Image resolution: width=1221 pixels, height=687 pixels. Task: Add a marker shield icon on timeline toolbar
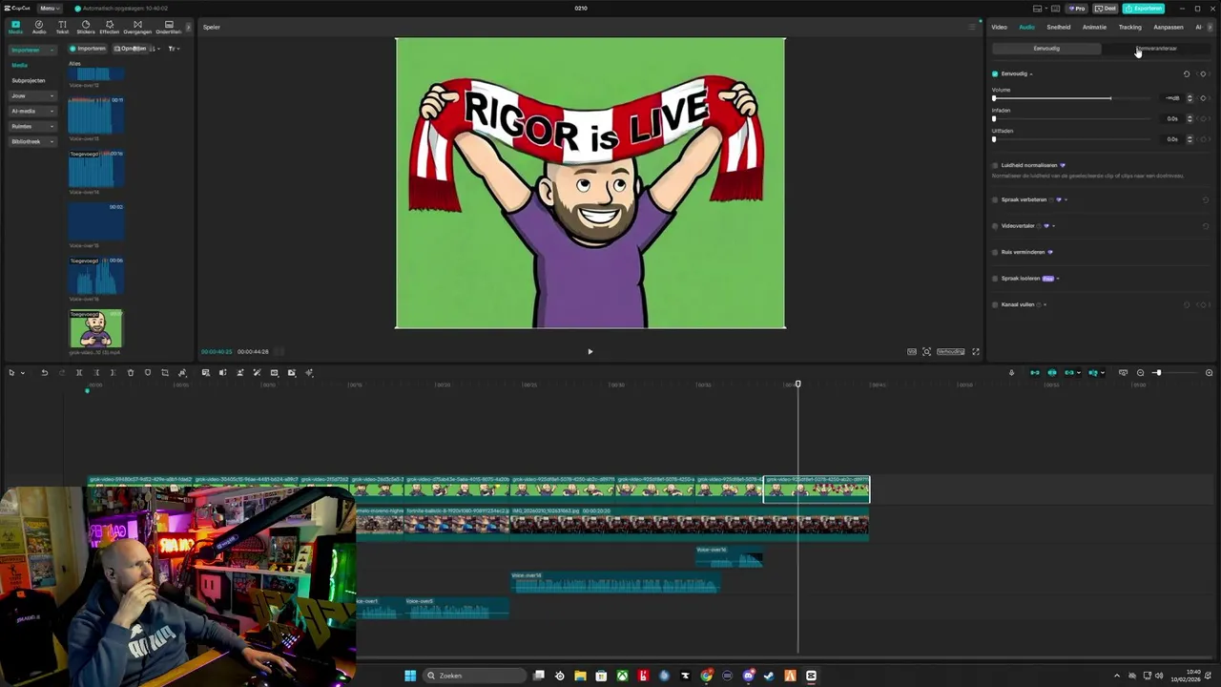[148, 373]
